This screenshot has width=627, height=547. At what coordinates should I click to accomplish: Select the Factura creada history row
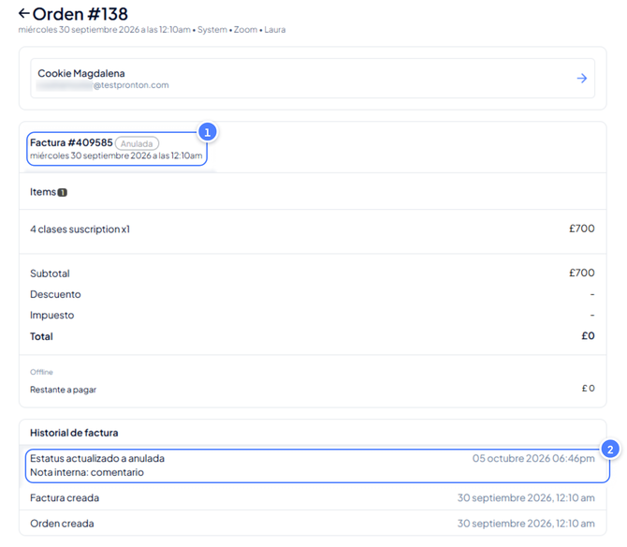point(313,497)
